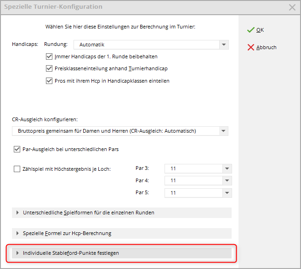
Task: Disable Pros mit ihrem Hcp checkbox
Action: tap(50, 81)
